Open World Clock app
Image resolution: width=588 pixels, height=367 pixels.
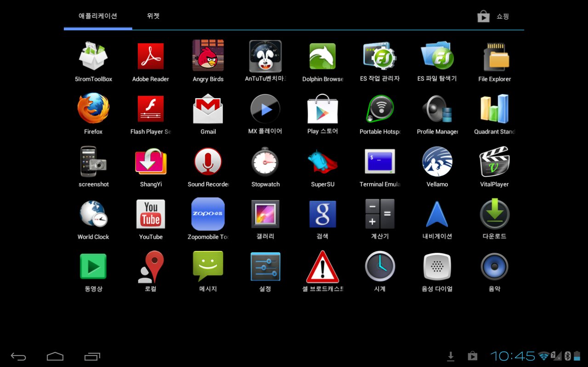point(93,219)
